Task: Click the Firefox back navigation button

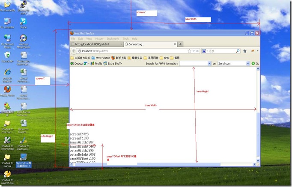Action: point(74,51)
